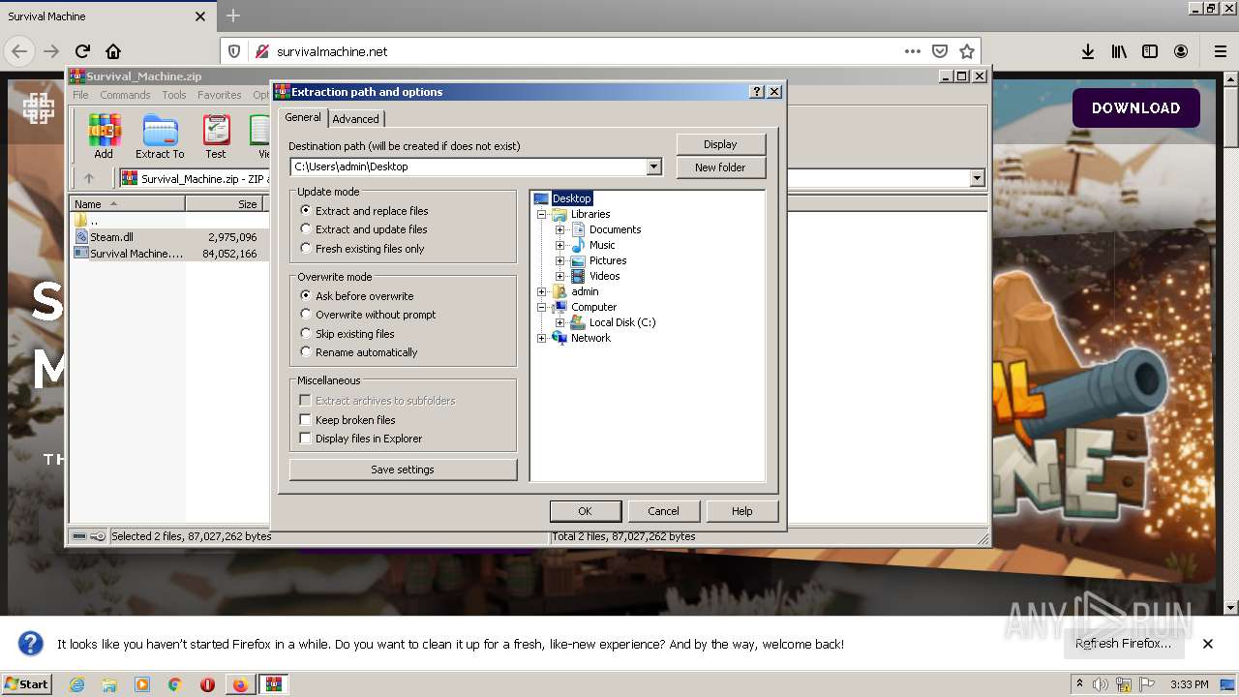Viewport: 1239px width, 697px height.
Task: Open File Explorer from the taskbar
Action: pos(109,684)
